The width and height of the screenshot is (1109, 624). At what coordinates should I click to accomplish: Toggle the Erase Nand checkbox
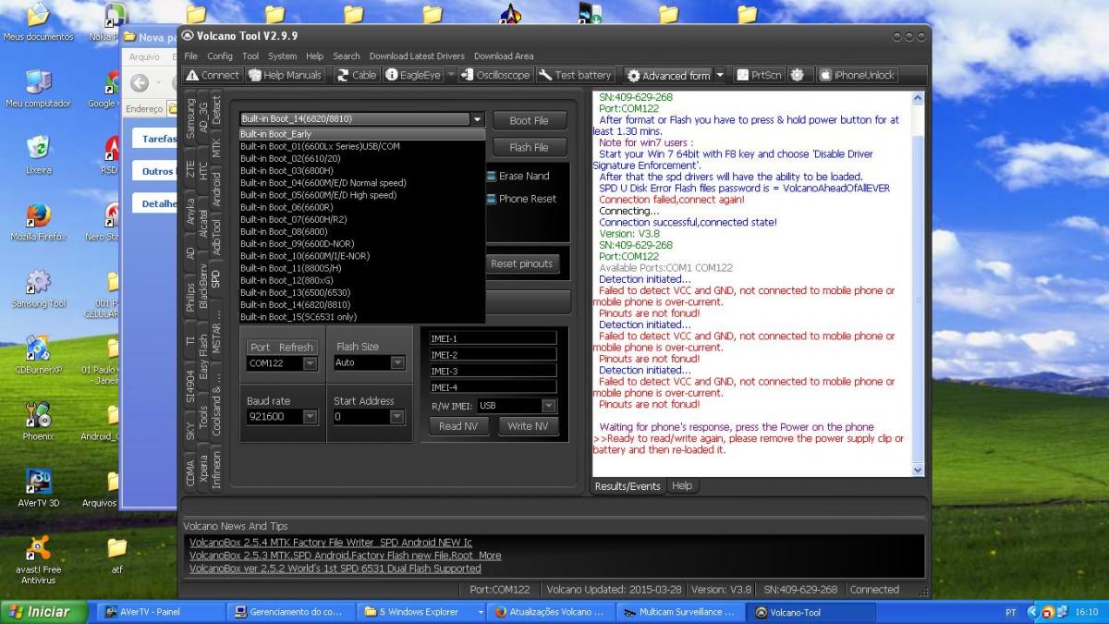pos(491,176)
